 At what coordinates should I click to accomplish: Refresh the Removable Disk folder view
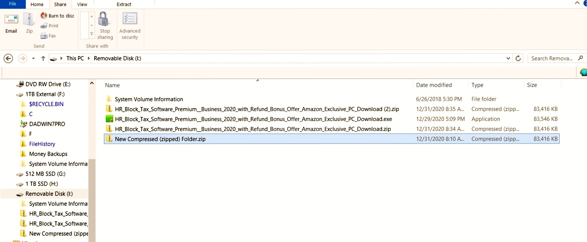click(x=518, y=58)
